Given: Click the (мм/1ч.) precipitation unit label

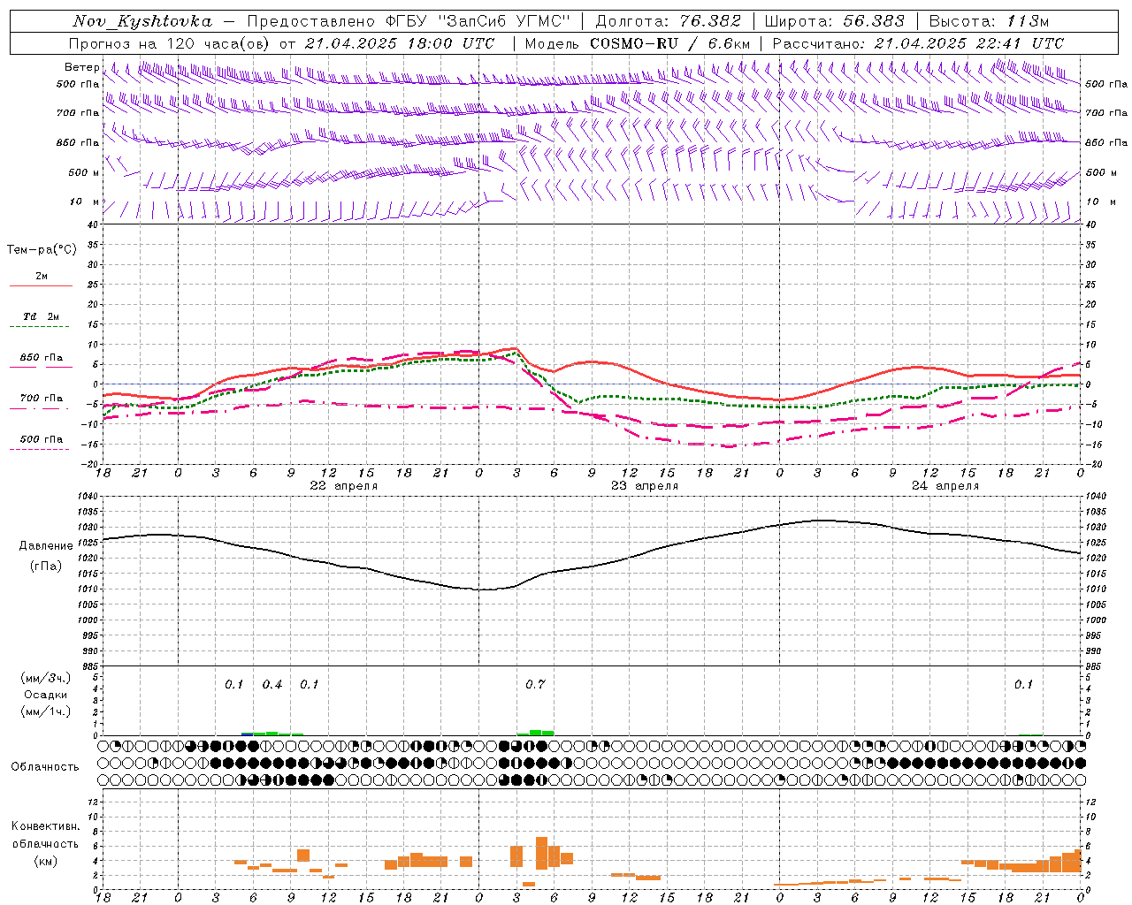Looking at the screenshot, I should click(46, 711).
